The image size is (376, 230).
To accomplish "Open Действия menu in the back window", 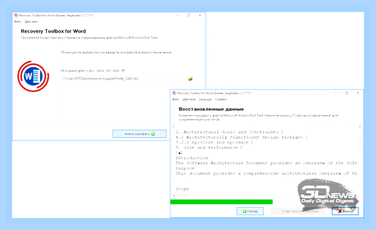I will (31, 22).
